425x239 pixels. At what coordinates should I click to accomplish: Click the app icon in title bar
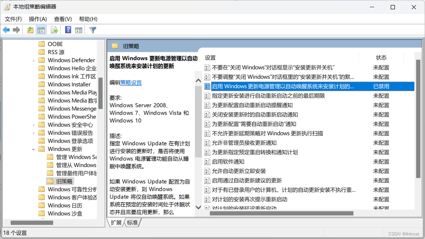click(x=7, y=7)
